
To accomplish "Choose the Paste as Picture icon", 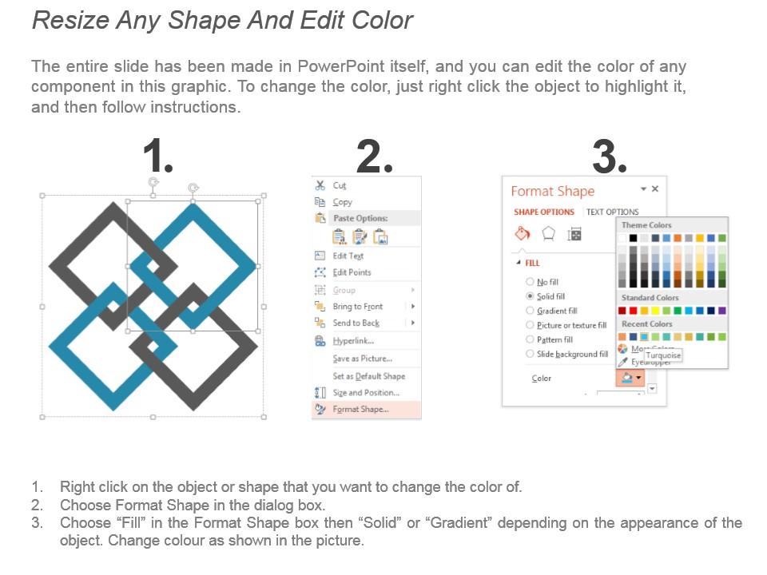I will click(380, 236).
